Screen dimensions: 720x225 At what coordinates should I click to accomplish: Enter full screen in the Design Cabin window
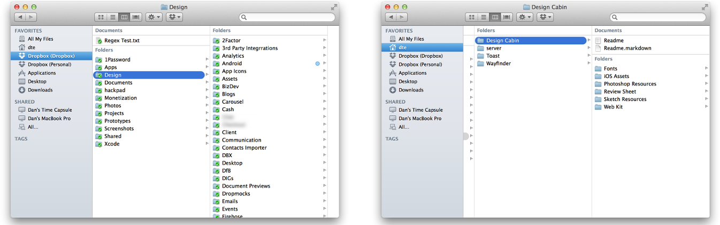coord(704,7)
